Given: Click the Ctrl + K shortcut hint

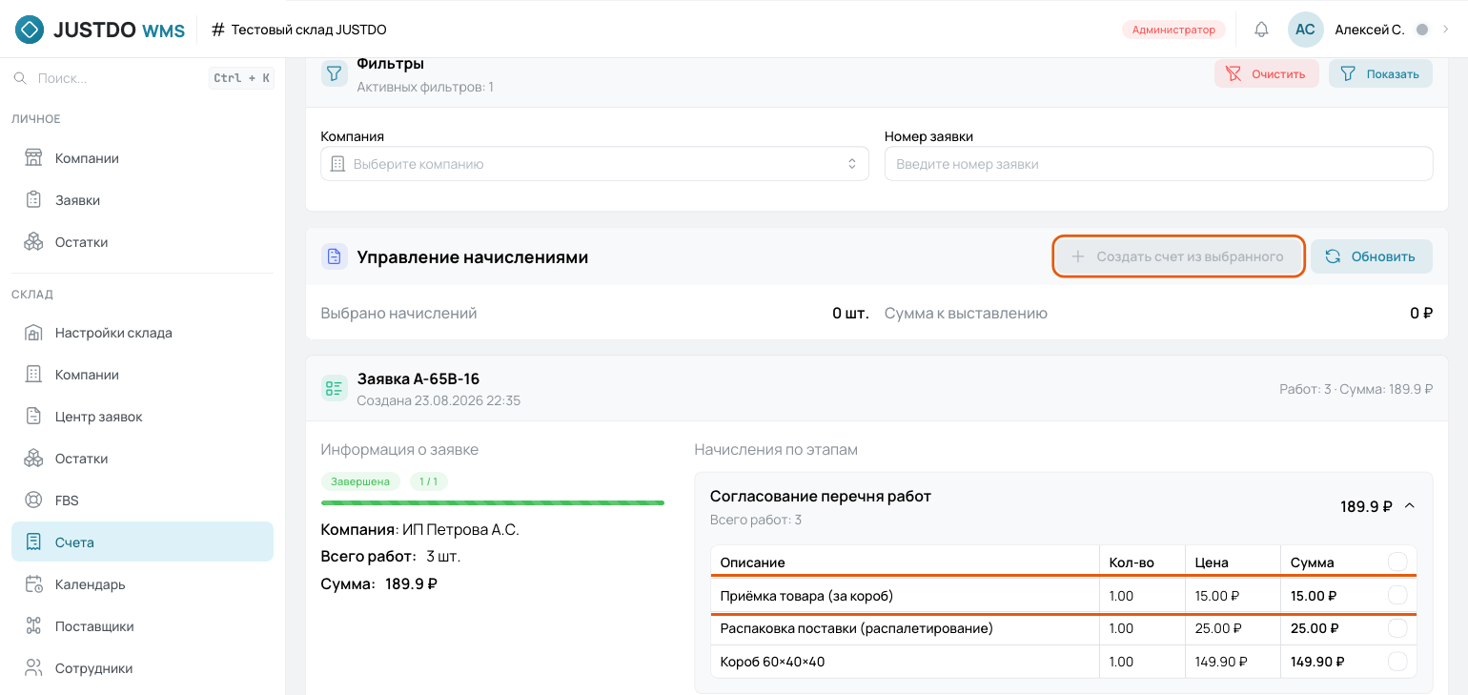Looking at the screenshot, I should (x=241, y=78).
